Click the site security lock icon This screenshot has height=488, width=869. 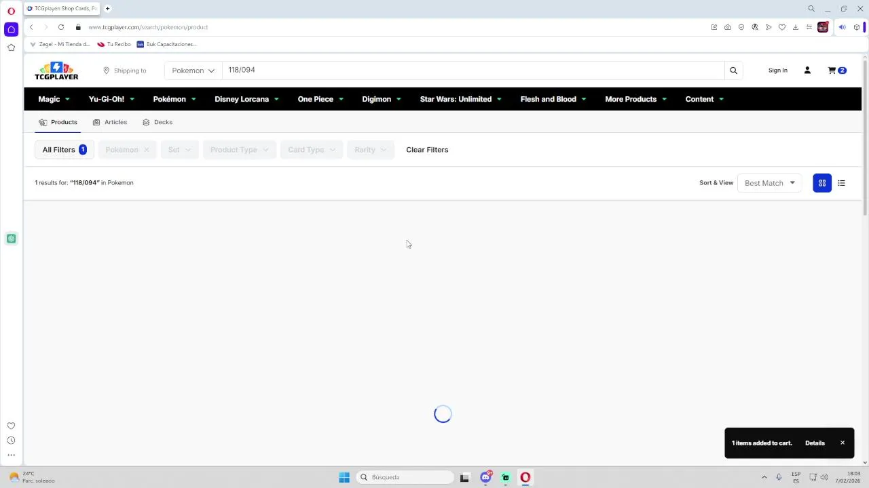pyautogui.click(x=78, y=27)
